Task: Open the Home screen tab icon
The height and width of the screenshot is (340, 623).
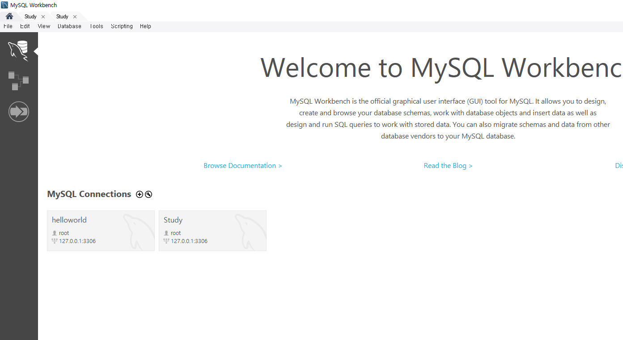Action: (x=9, y=16)
